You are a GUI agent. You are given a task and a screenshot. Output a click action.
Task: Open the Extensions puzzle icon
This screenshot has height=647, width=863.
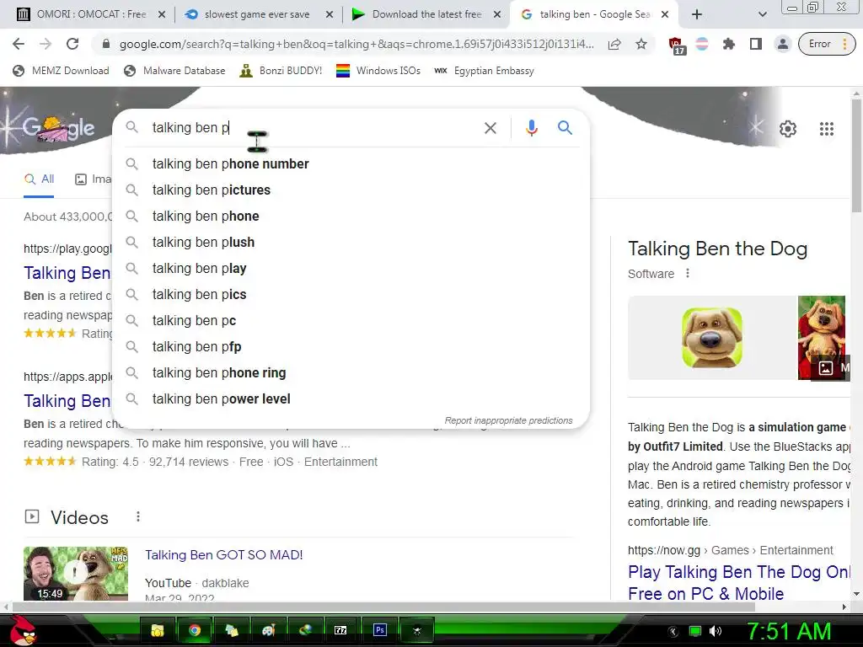(x=729, y=44)
